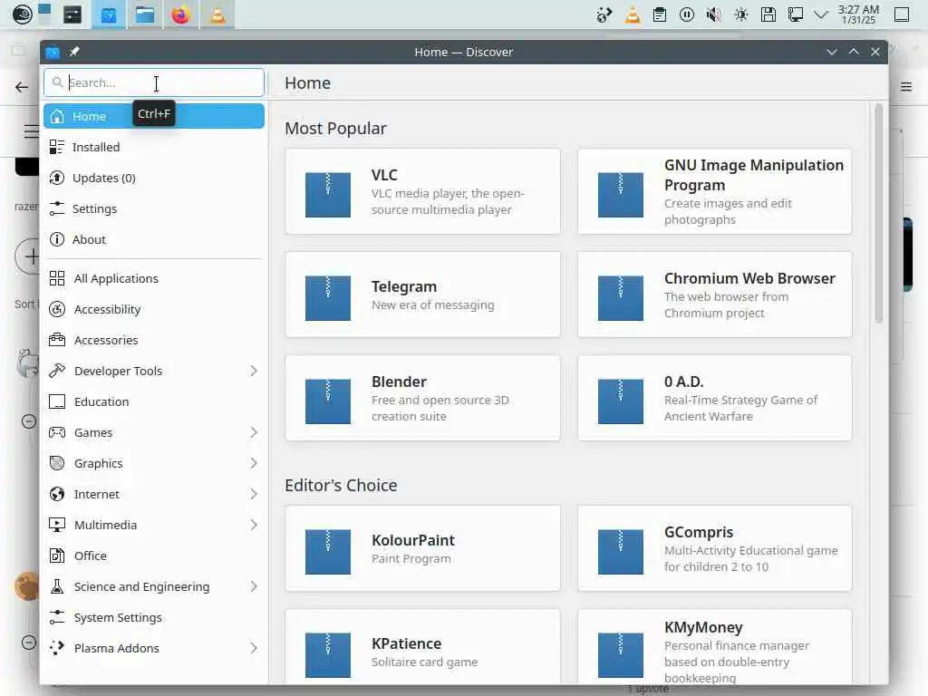Click the Home icon in the sidebar
Viewport: 928px width, 696px height.
click(x=57, y=116)
